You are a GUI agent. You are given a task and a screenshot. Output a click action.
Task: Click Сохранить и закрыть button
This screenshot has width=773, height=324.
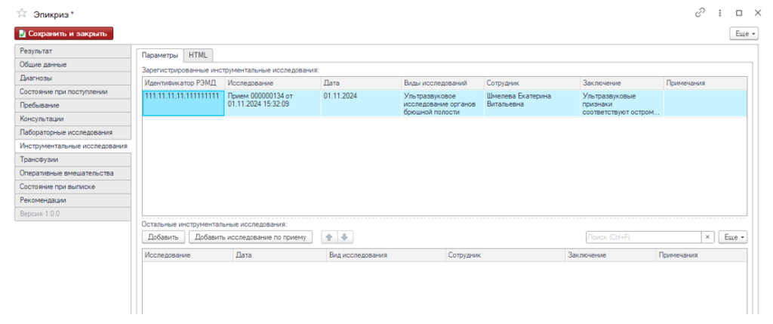coord(64,33)
